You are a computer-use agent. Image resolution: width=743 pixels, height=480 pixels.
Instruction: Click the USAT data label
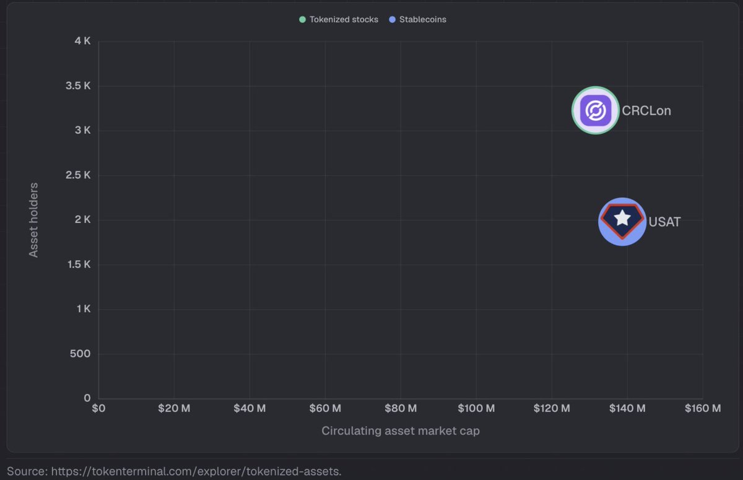664,222
